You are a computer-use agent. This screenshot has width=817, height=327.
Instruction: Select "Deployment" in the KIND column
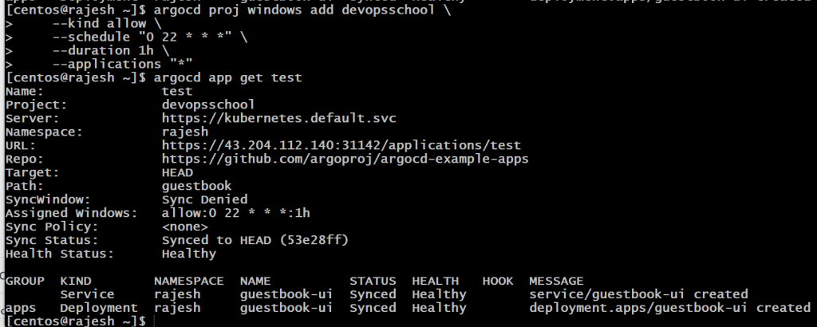pos(99,308)
